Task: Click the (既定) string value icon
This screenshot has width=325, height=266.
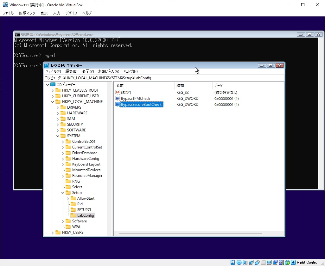Action: coord(118,92)
